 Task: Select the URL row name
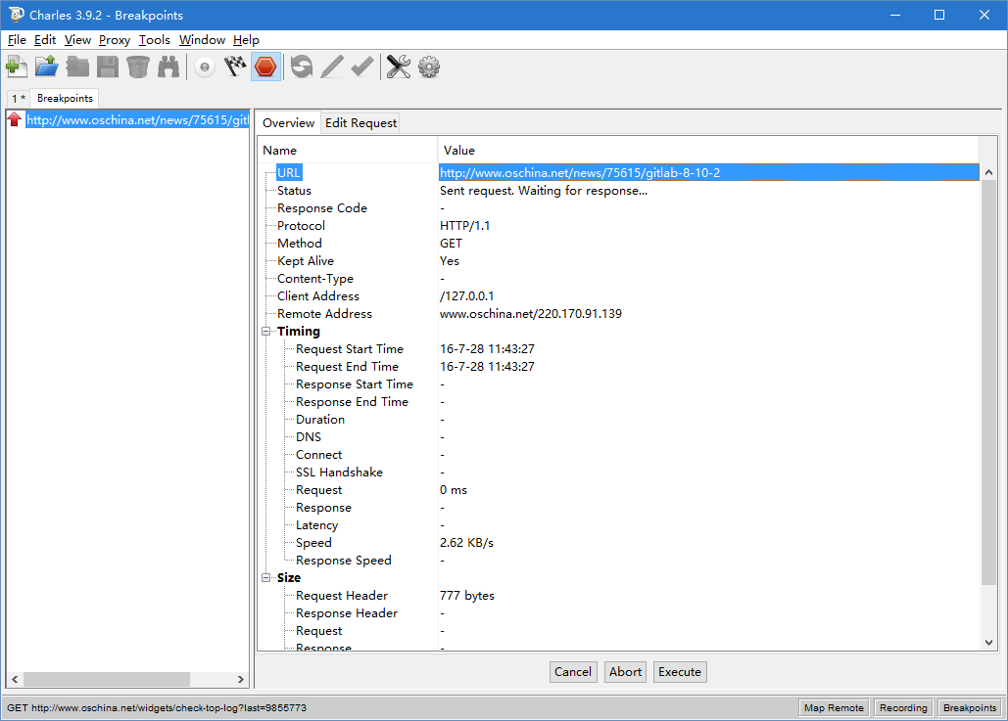[289, 173]
